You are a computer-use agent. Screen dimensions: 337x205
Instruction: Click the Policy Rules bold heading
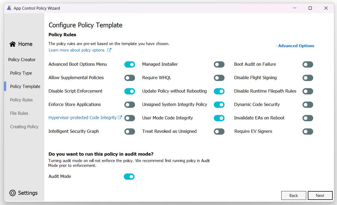62,35
